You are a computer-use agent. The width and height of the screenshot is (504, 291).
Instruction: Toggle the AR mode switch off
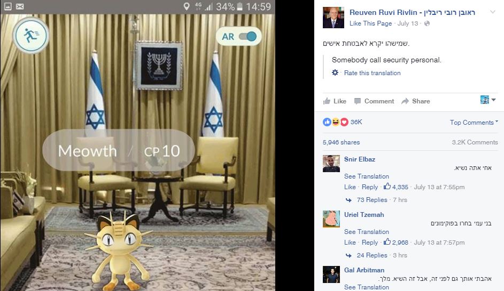[248, 36]
